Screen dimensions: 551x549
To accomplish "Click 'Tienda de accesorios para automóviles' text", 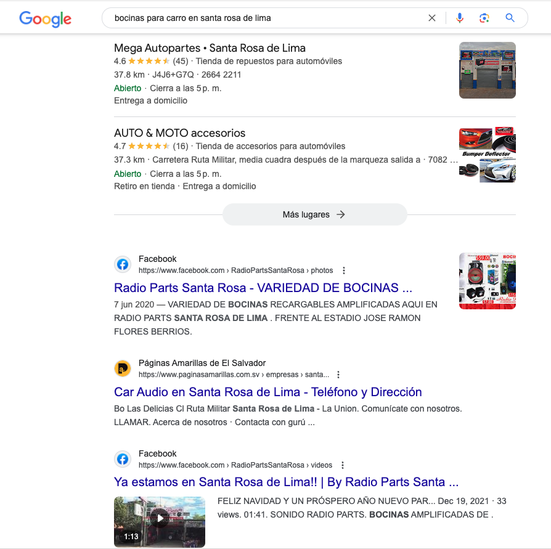I will click(271, 146).
